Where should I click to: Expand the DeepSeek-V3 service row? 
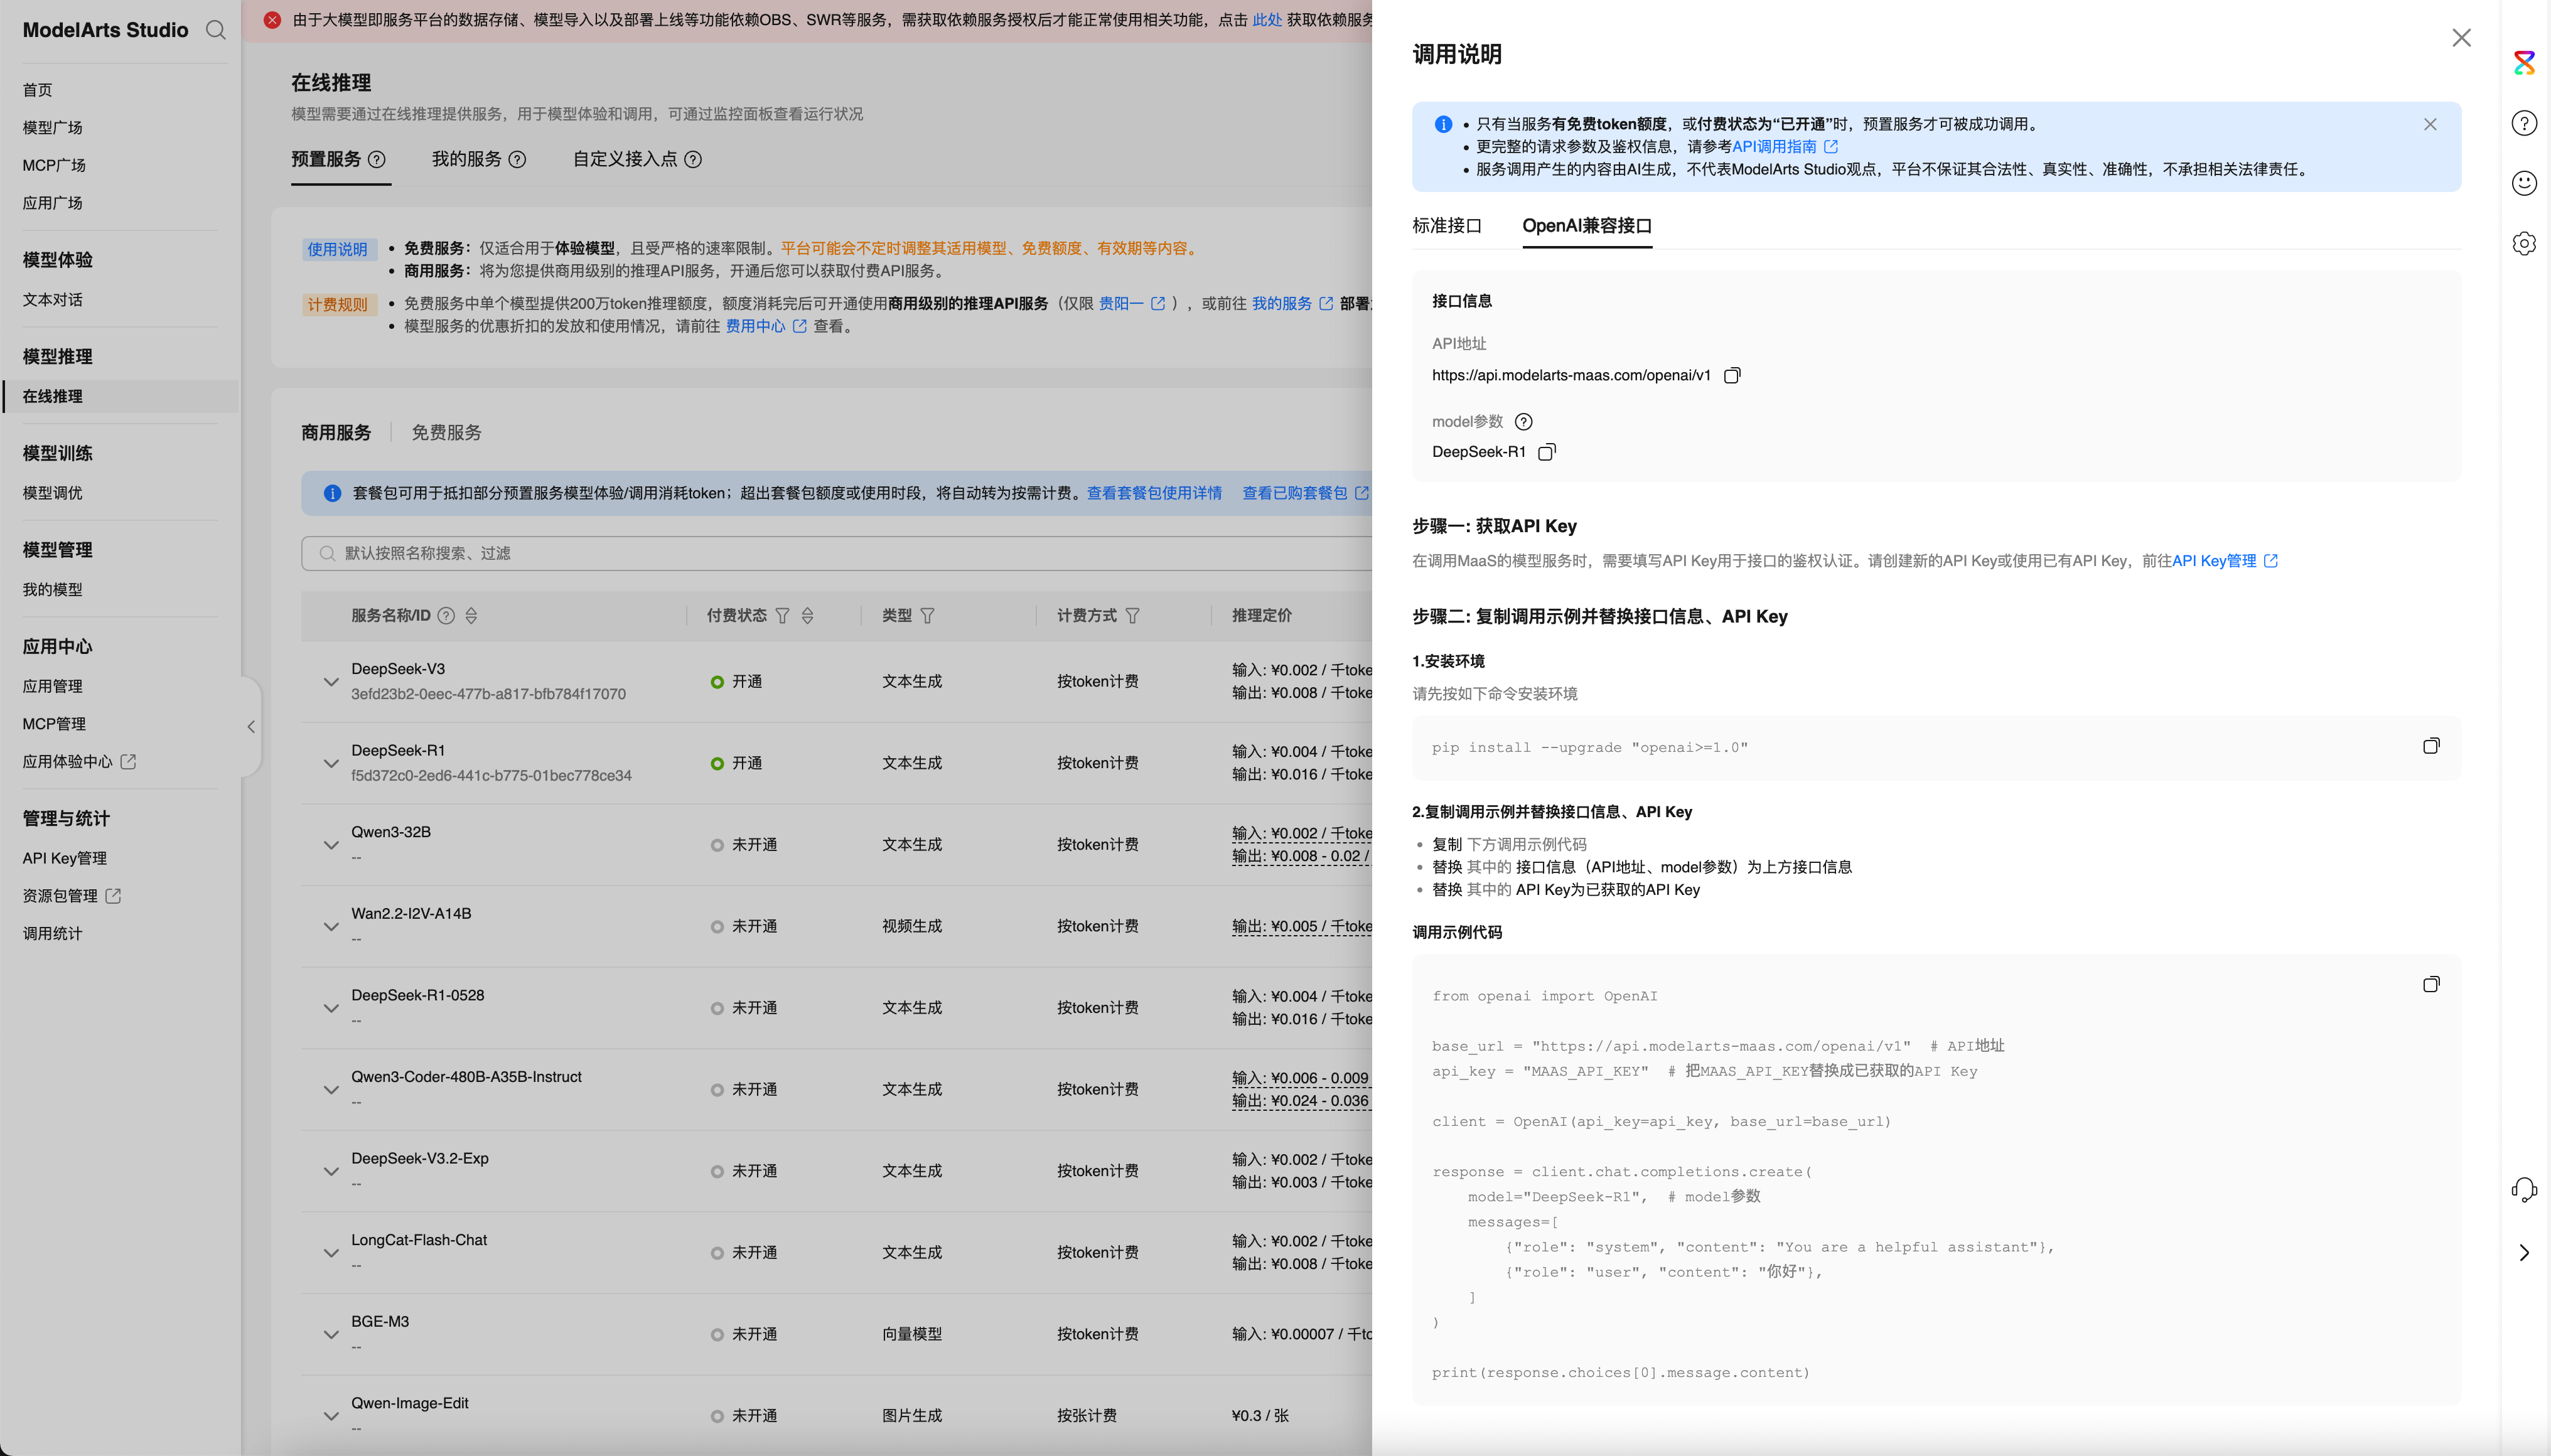[x=331, y=682]
